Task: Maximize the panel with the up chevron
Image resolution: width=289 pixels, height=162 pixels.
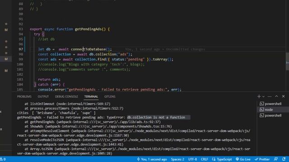Action: tap(276, 96)
